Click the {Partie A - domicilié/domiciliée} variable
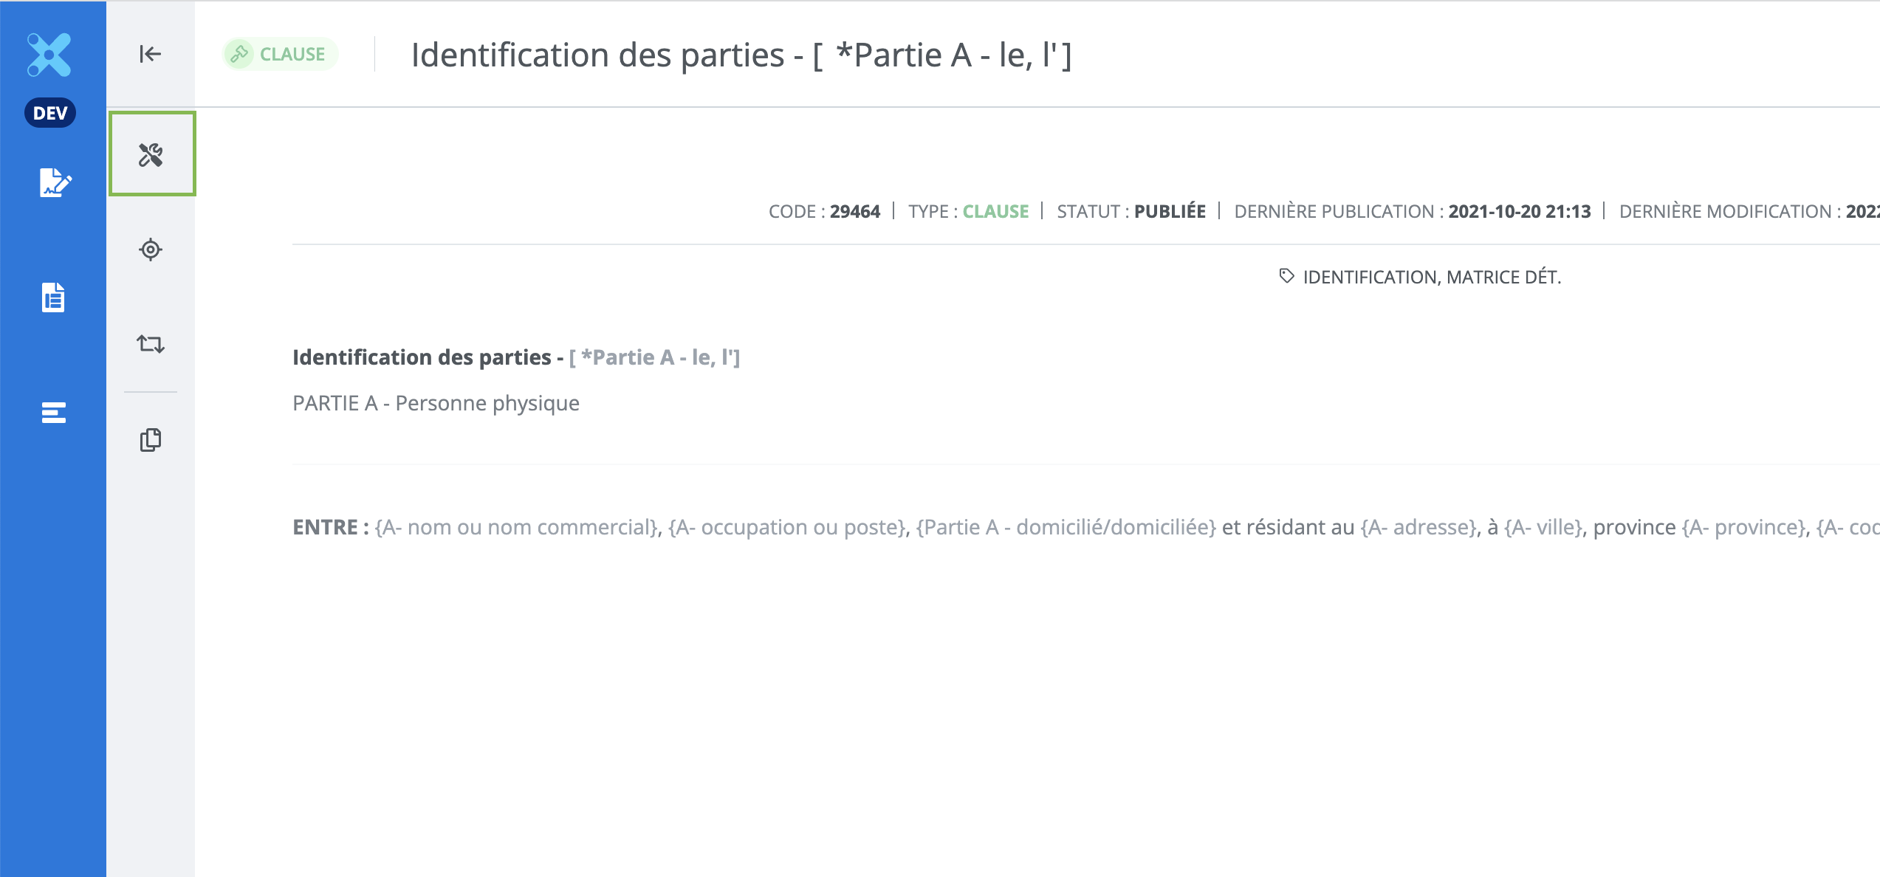Viewport: 1880px width, 877px height. pyautogui.click(x=1066, y=527)
